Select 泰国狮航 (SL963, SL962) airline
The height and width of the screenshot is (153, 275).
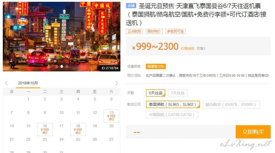173,104
